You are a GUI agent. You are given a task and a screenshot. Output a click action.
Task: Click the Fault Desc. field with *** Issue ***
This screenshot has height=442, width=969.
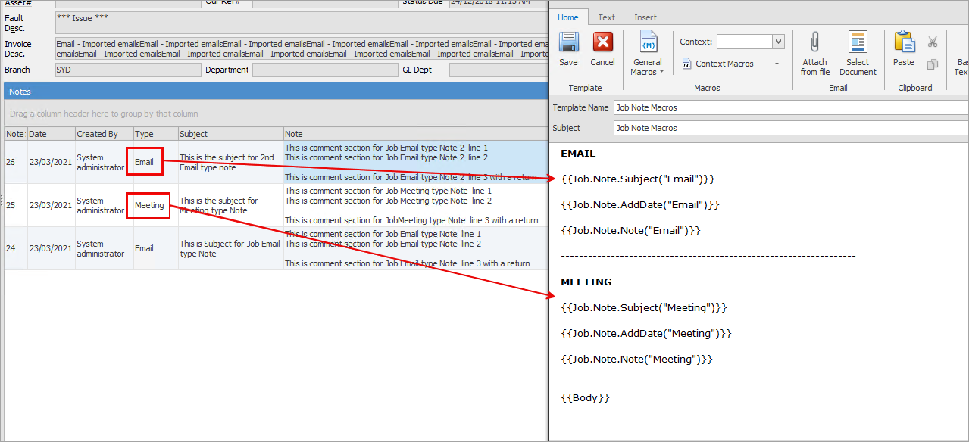(x=301, y=23)
